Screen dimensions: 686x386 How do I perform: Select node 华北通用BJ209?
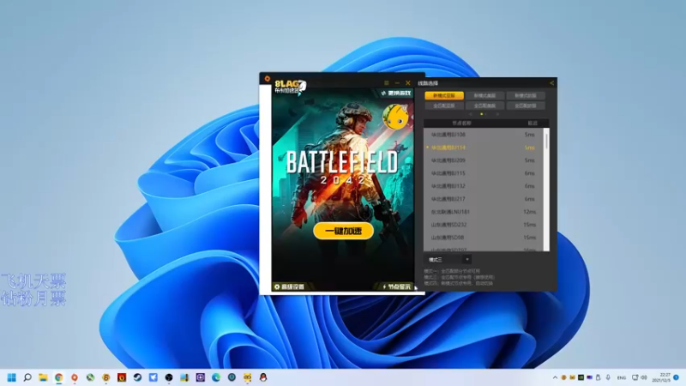483,160
